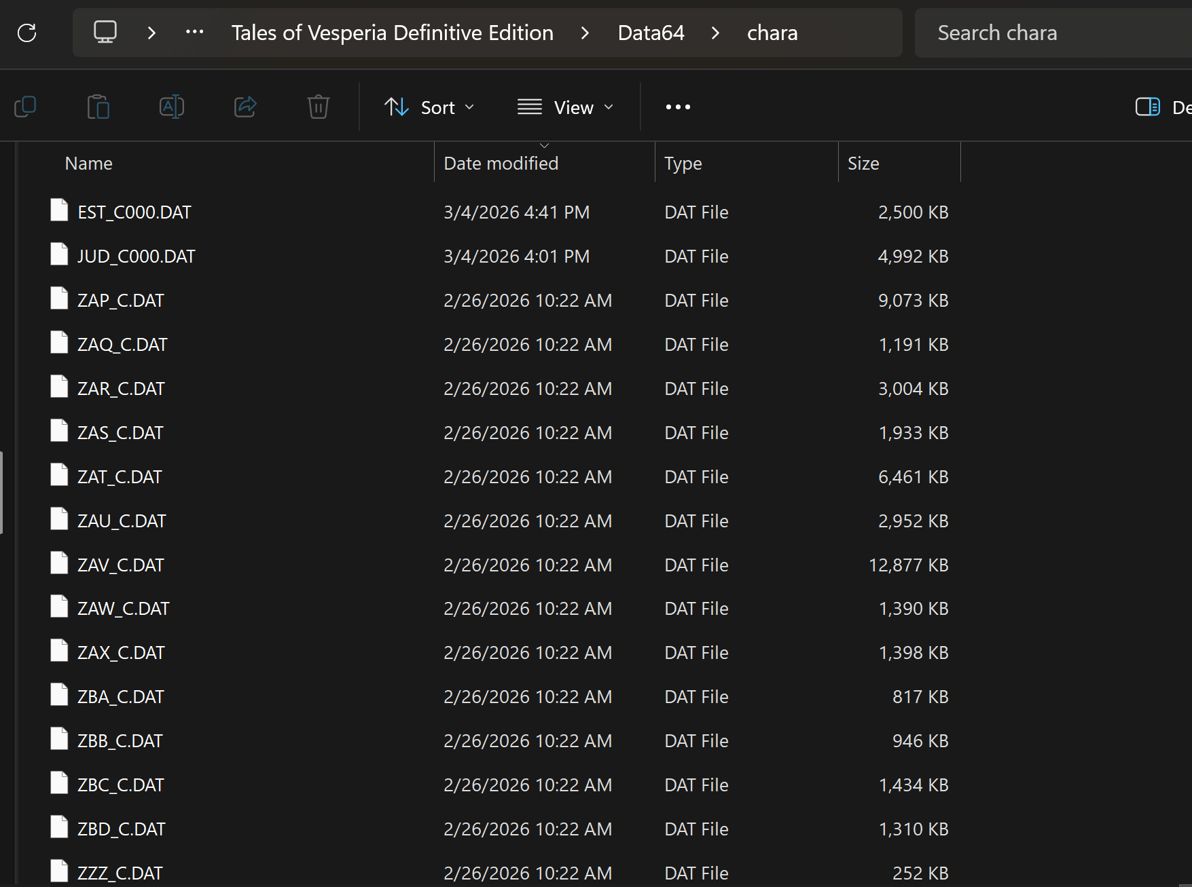Click the Delete trash icon
The height and width of the screenshot is (887, 1192).
point(319,107)
